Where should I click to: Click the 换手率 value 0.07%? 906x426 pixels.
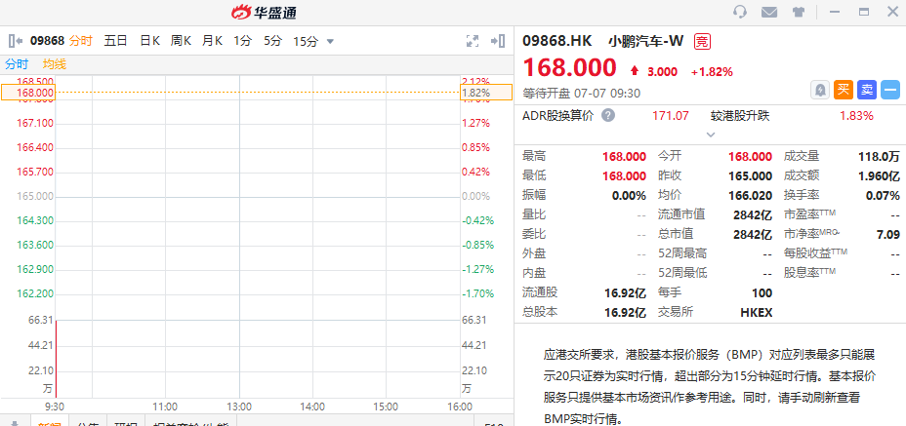[x=883, y=196]
